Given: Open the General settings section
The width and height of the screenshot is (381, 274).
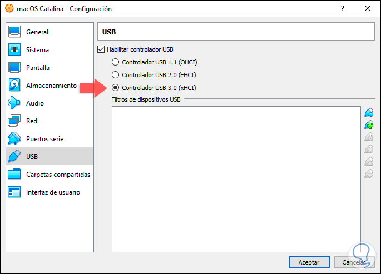Looking at the screenshot, I should click(x=37, y=32).
